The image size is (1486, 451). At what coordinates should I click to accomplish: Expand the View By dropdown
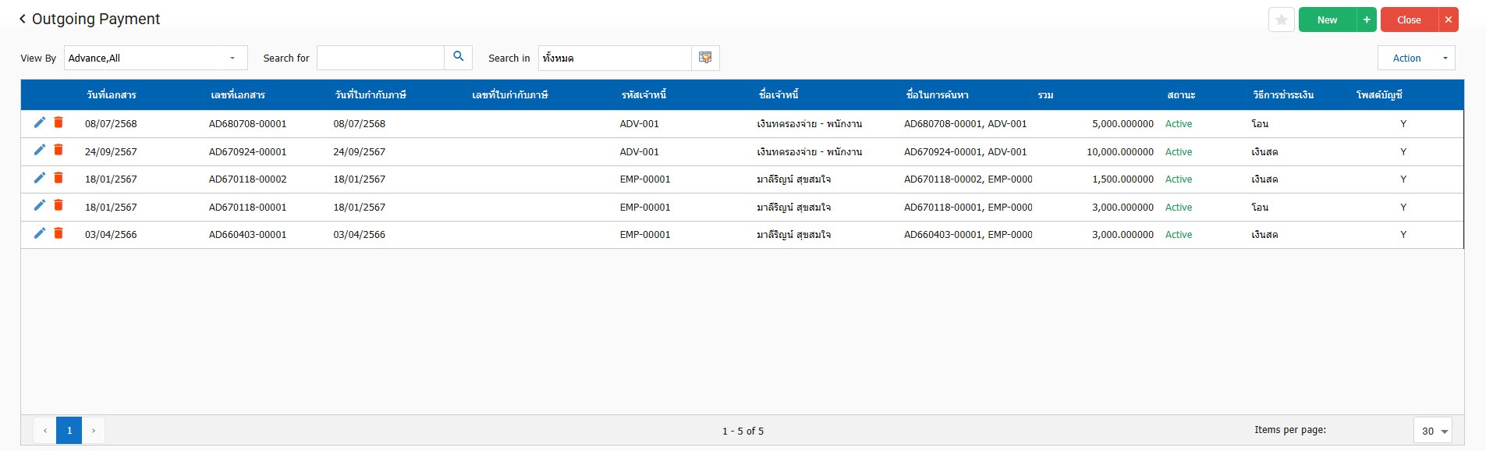coord(232,58)
